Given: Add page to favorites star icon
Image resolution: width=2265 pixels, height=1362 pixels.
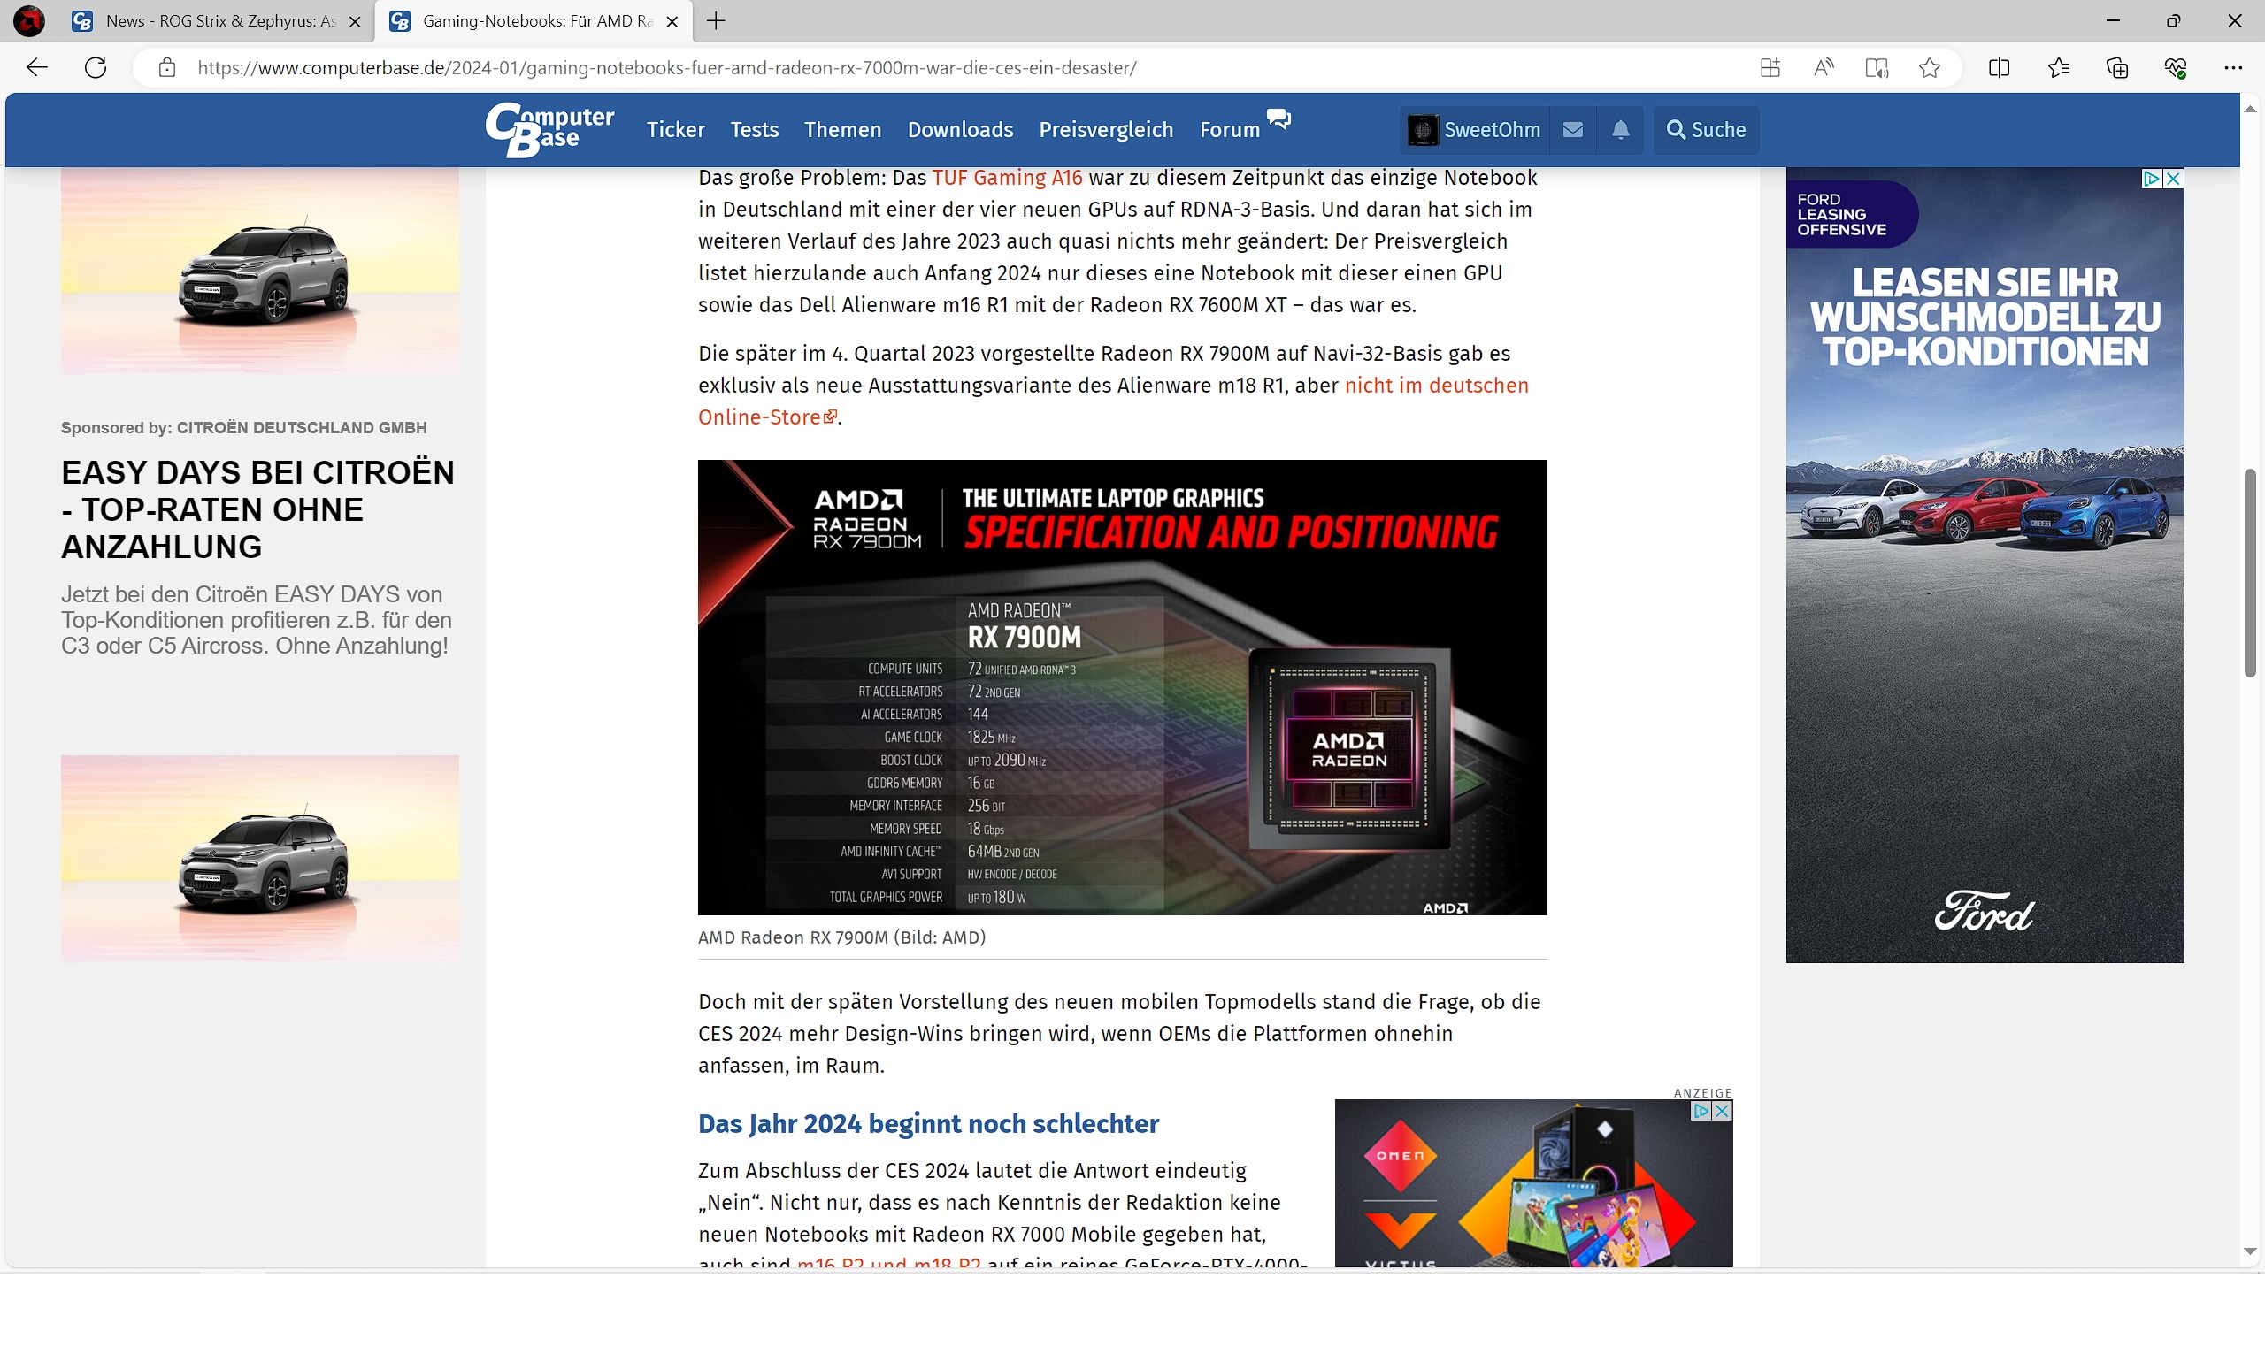Looking at the screenshot, I should [1929, 67].
